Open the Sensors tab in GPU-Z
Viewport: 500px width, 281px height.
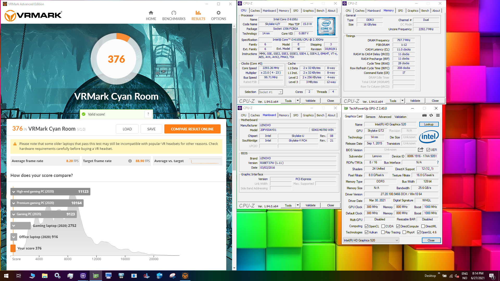click(370, 117)
